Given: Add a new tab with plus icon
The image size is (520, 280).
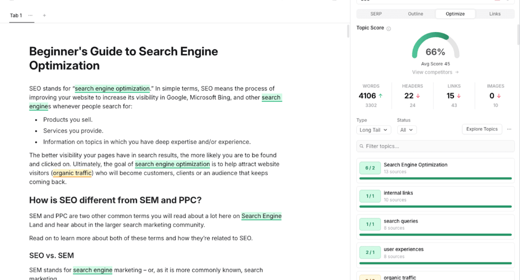Looking at the screenshot, I should (x=45, y=15).
